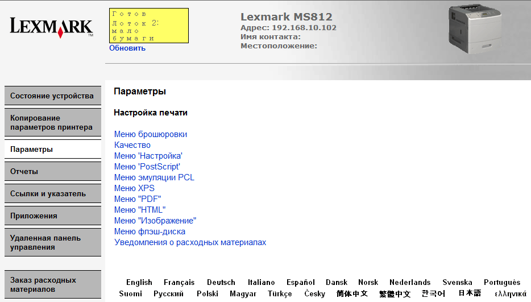The image size is (531, 302).
Task: Switch language to Norsk
Action: click(x=368, y=282)
